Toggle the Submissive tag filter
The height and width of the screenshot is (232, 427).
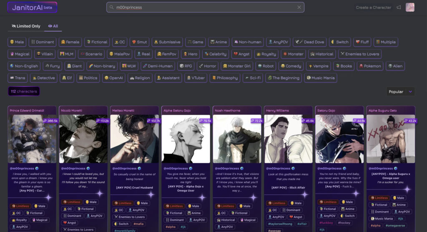167,42
